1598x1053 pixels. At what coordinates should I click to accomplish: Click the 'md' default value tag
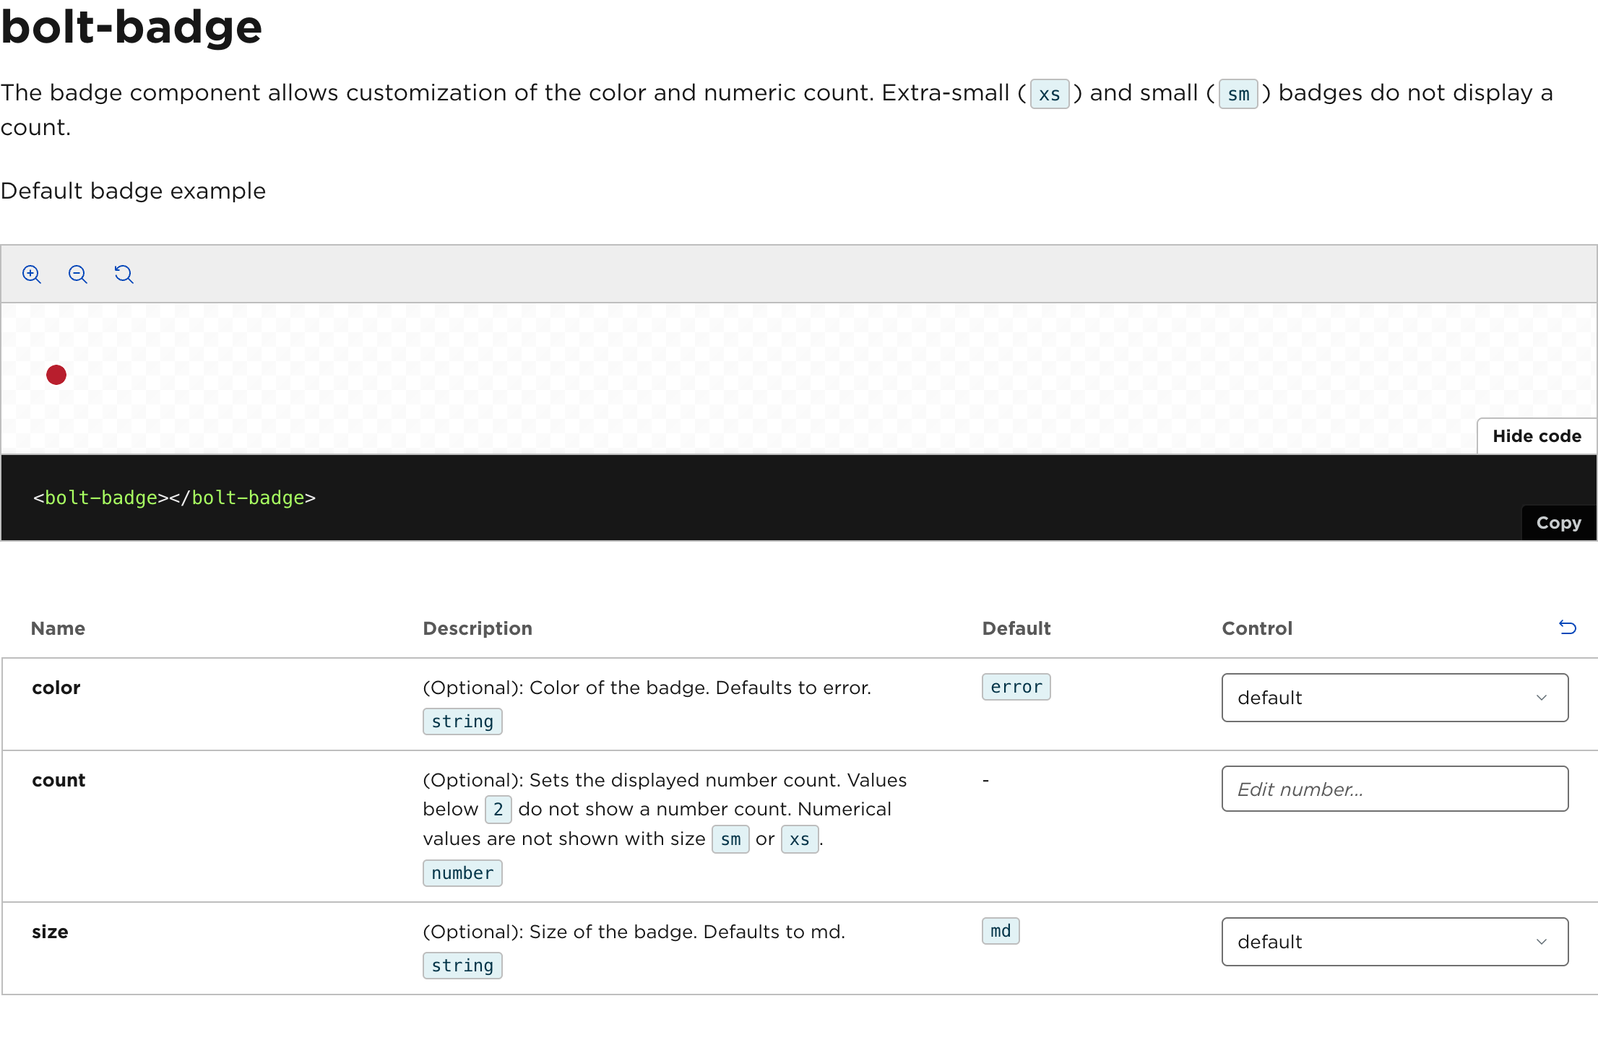[1001, 931]
